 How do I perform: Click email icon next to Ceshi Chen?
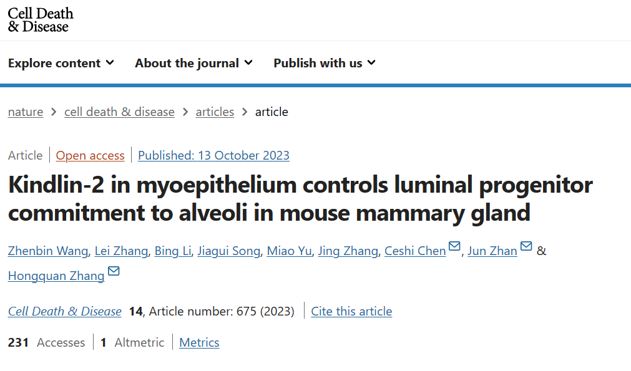pyautogui.click(x=454, y=247)
